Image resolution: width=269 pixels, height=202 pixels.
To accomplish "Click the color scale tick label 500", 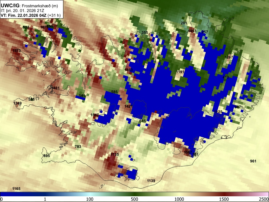I will point(134,199).
